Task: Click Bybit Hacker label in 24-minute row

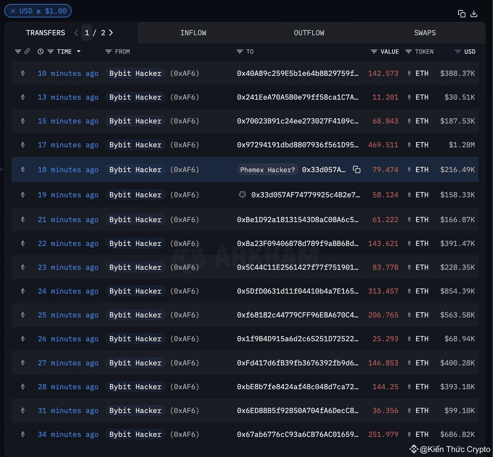Action: coord(135,291)
